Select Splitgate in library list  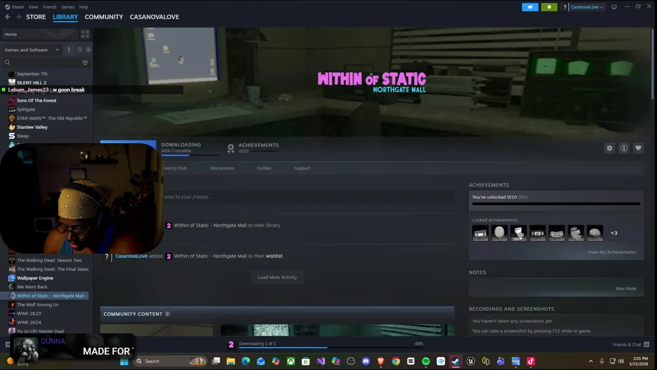26,109
